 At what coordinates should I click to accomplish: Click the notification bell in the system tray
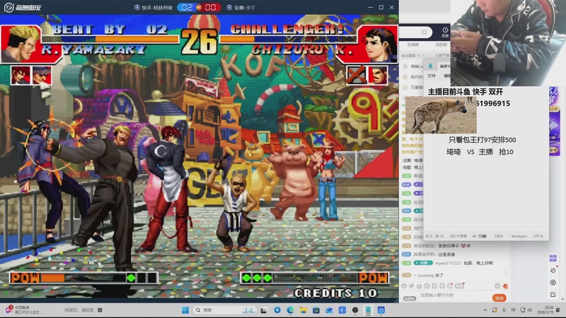tap(558, 310)
